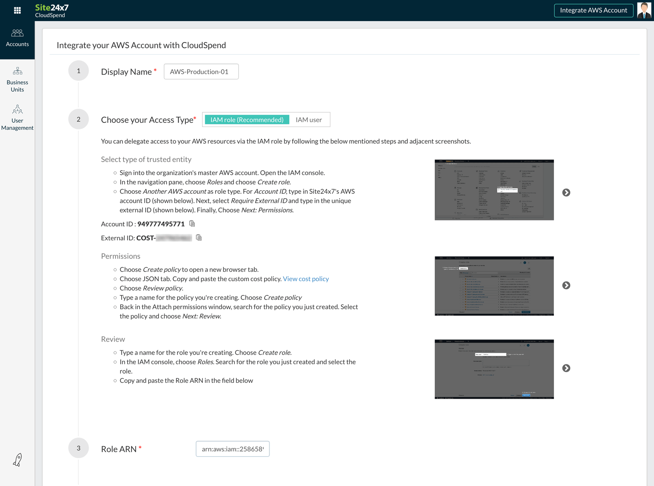Open the user profile avatar menu

645,10
